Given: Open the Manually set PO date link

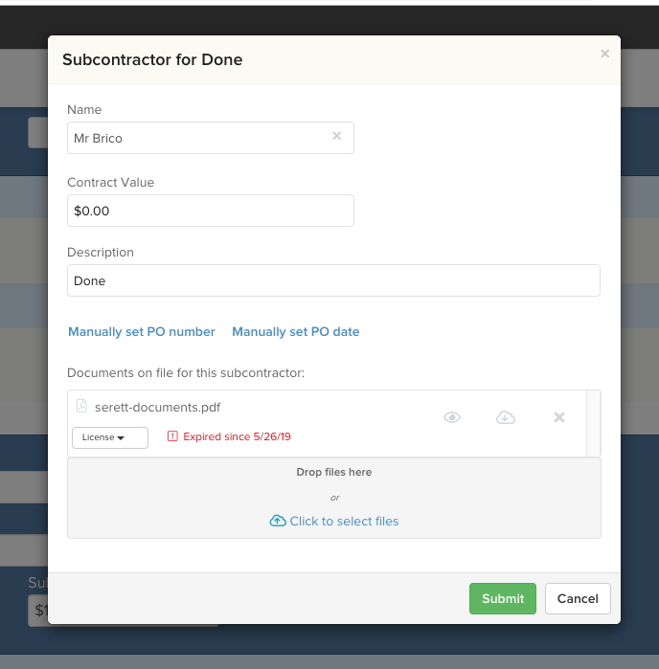Looking at the screenshot, I should pyautogui.click(x=296, y=331).
